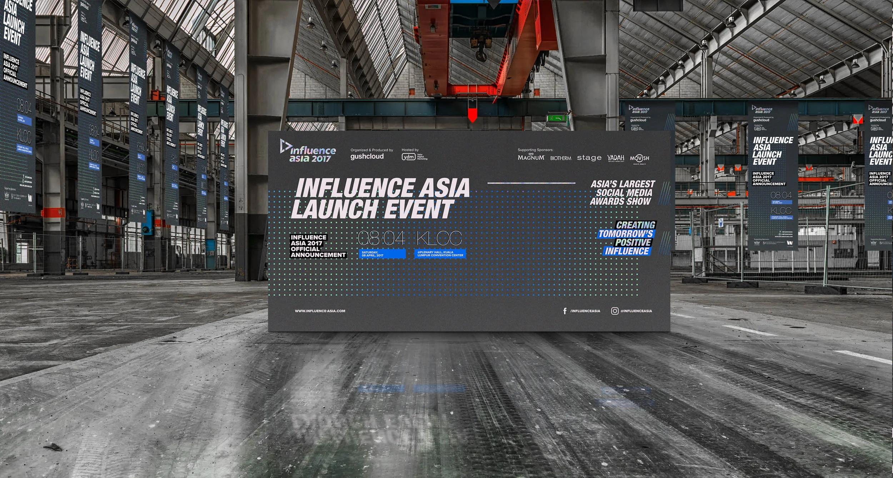Click the large '08/04' date on billboard
The width and height of the screenshot is (893, 478).
pos(381,238)
